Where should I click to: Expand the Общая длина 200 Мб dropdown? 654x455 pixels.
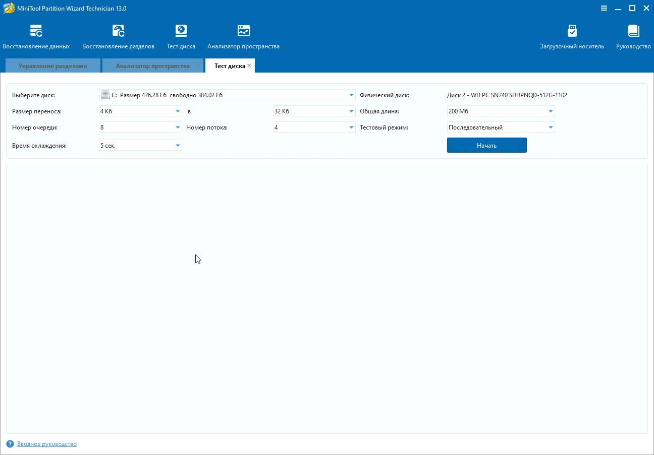click(551, 111)
